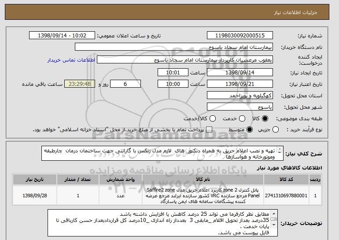The width and height of the screenshot is (339, 240).
Task: Click the کد کالا column header
Action: pyautogui.click(x=286, y=180)
